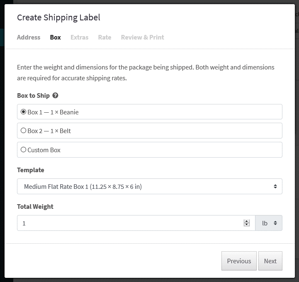Open the Rate tab

pyautogui.click(x=105, y=37)
